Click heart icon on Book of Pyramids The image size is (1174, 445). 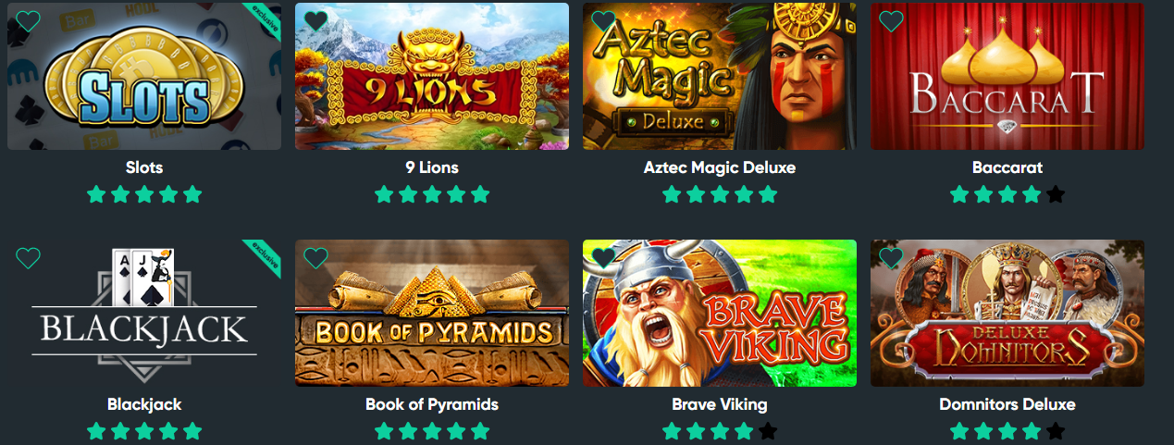pyautogui.click(x=315, y=258)
